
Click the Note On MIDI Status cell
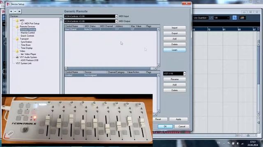[88, 29]
